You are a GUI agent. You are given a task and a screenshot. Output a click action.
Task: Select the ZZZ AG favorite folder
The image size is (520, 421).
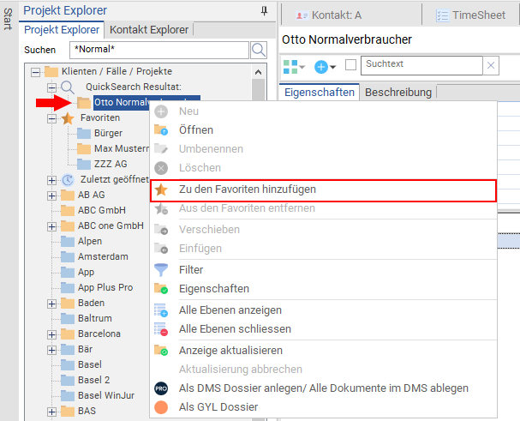[111, 164]
